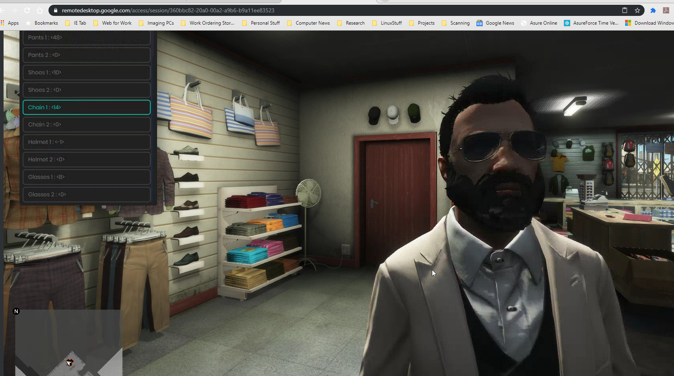
Task: Choose the Shoes 1 clothing entry
Action: point(86,72)
